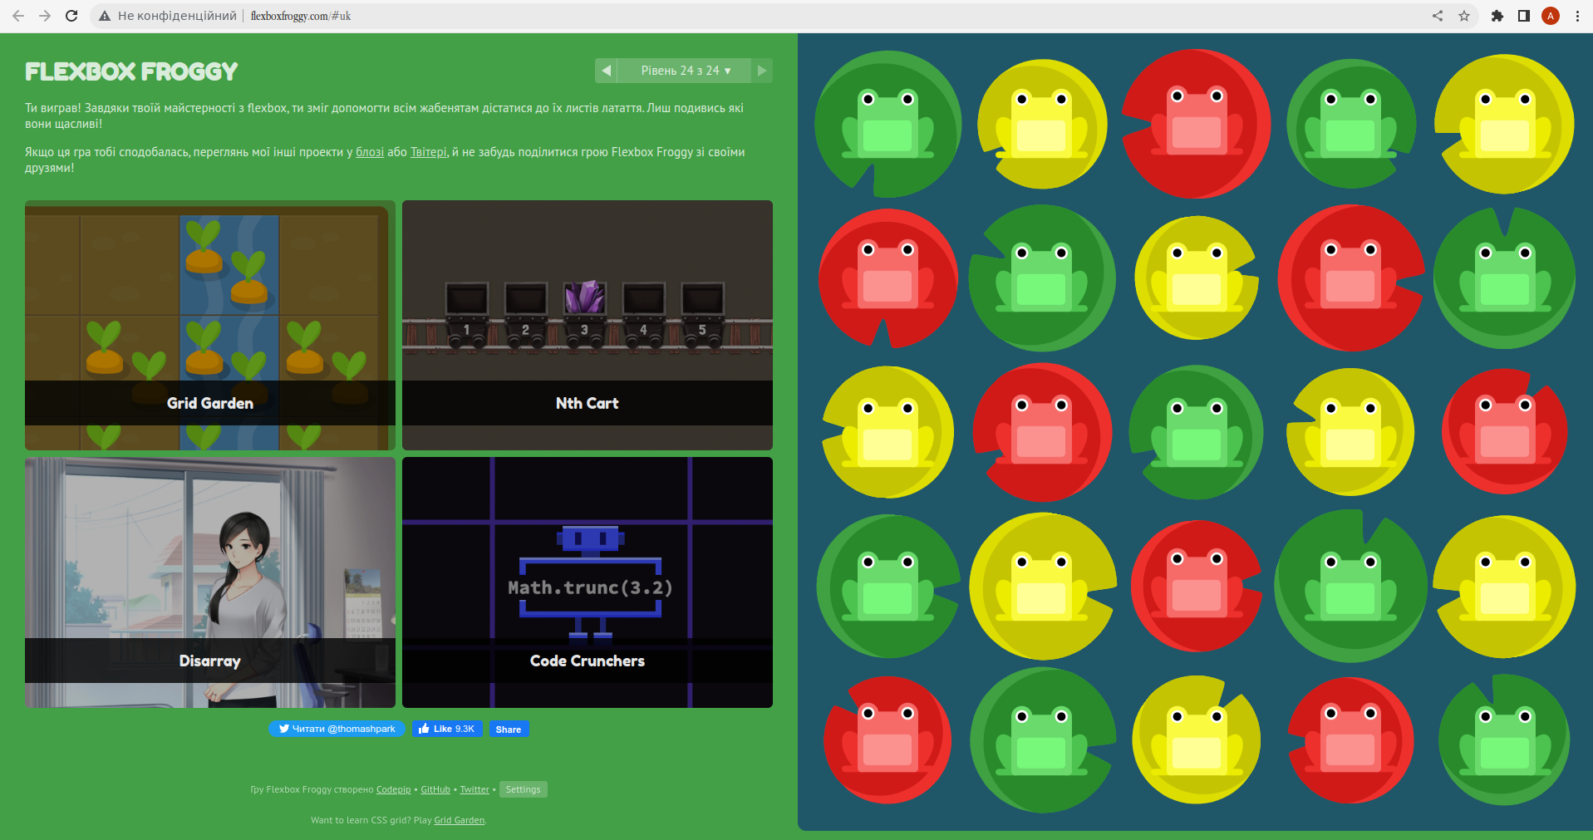Click the browser forward arrow
Screen dimensions: 1593x840
pyautogui.click(x=45, y=16)
